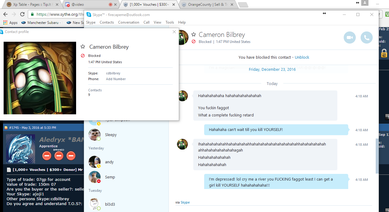Switch to the 1,000+ Vouches browser tab
Viewport: 389px width, 212px height.
149,5
